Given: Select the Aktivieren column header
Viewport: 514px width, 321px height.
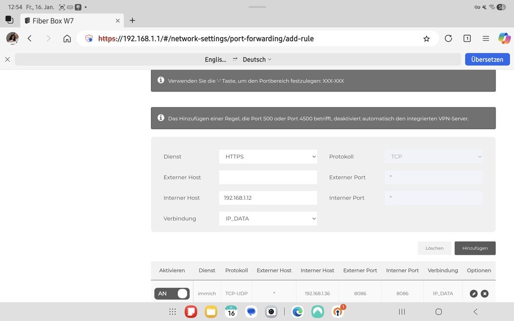Looking at the screenshot, I should pos(172,270).
